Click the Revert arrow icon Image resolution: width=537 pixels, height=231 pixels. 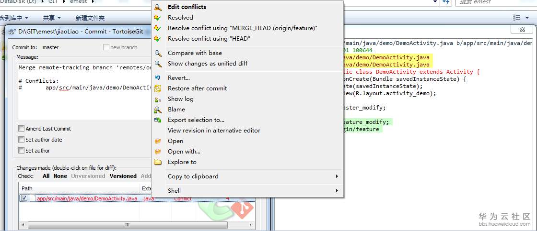[x=158, y=78]
